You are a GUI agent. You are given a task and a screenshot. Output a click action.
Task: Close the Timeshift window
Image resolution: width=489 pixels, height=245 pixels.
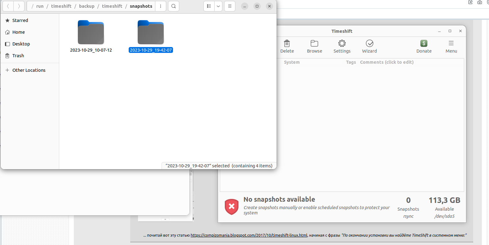(460, 31)
